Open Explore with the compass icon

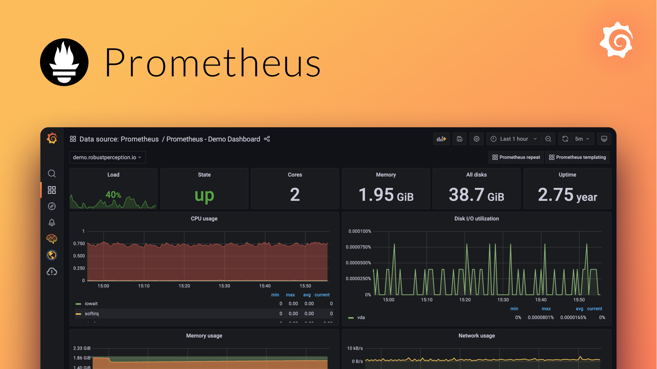tap(52, 206)
